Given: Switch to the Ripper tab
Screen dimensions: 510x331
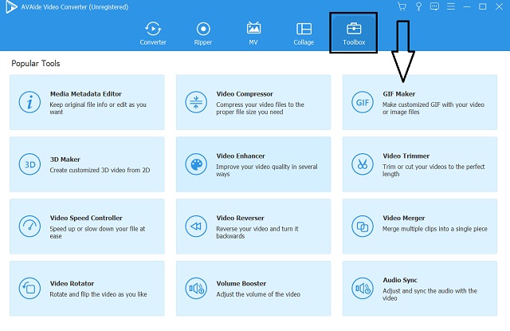Looking at the screenshot, I should [203, 33].
